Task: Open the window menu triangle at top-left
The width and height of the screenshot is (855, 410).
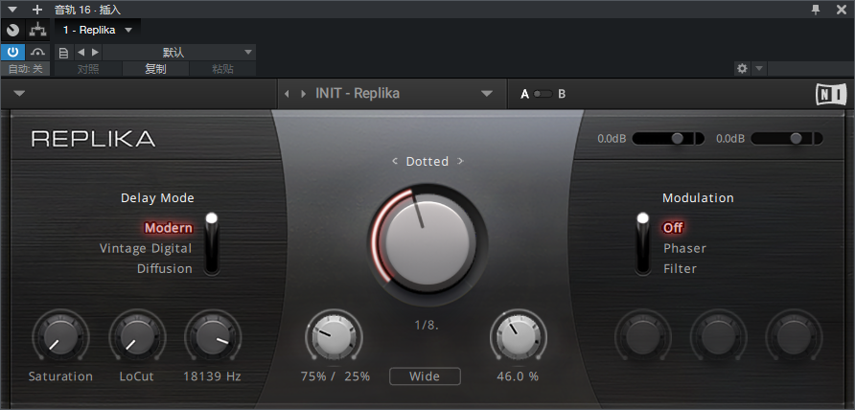Action: click(x=12, y=10)
